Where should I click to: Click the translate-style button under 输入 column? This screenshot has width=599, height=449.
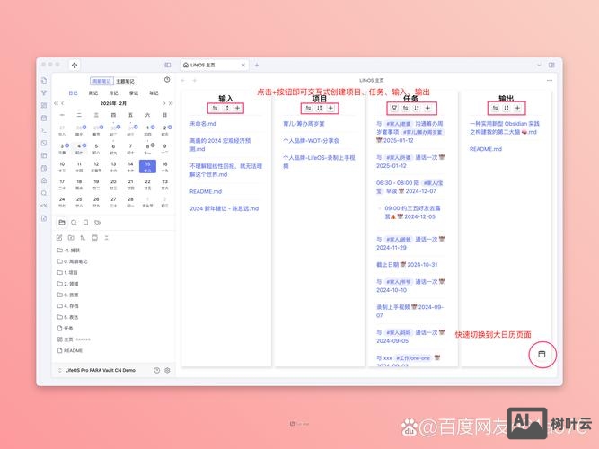[215, 108]
